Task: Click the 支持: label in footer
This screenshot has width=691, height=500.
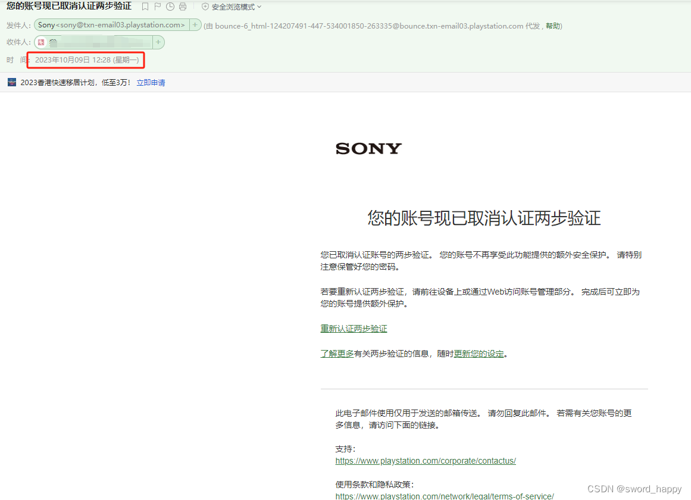Action: click(x=345, y=449)
